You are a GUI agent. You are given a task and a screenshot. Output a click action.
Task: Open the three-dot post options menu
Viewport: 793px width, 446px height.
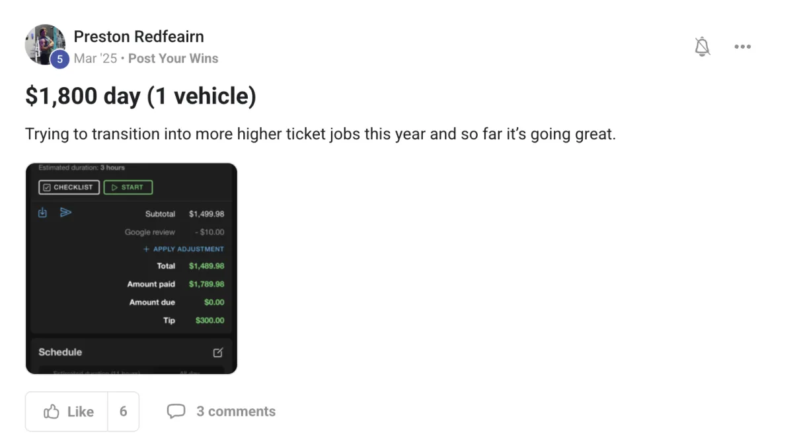tap(743, 47)
